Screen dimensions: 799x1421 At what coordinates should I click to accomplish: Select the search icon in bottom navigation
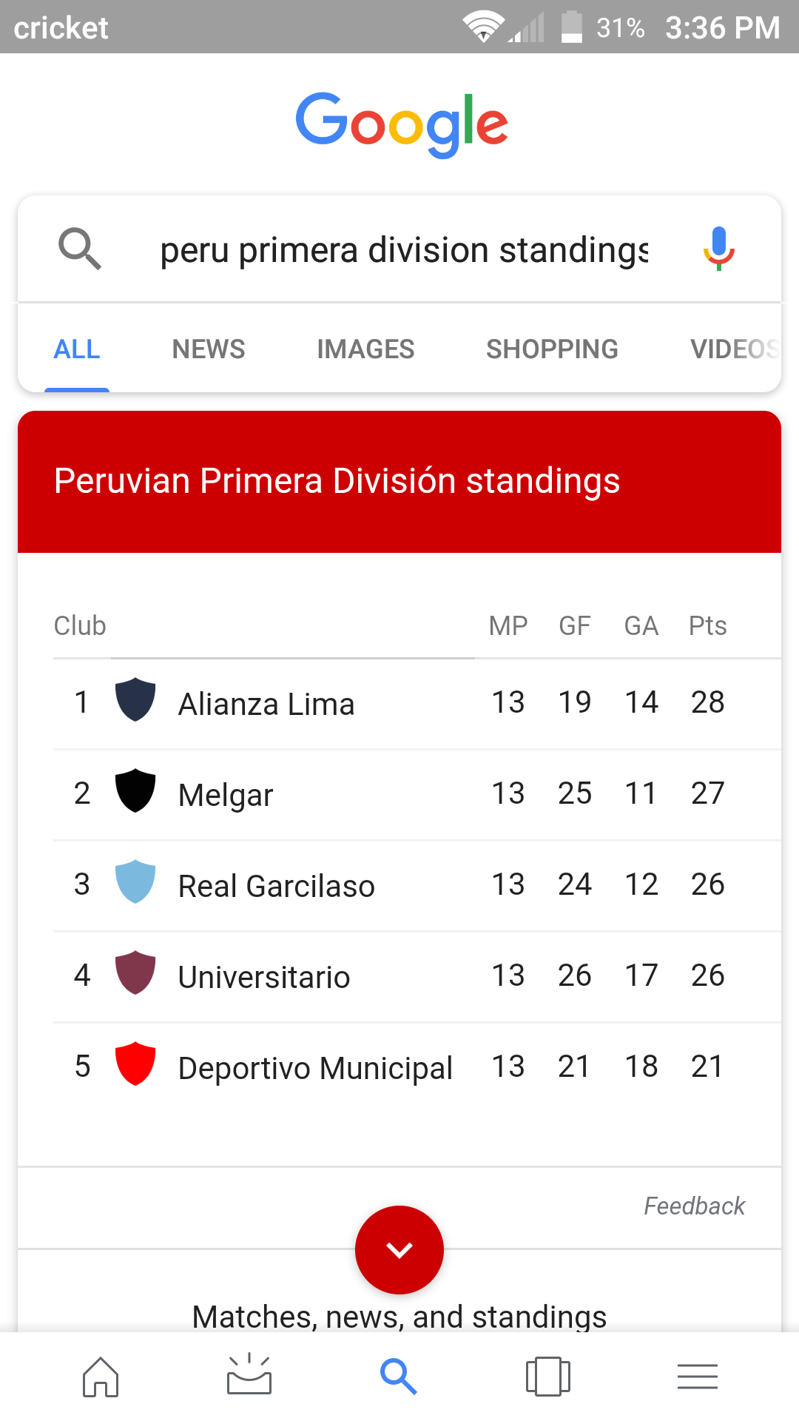click(399, 1377)
